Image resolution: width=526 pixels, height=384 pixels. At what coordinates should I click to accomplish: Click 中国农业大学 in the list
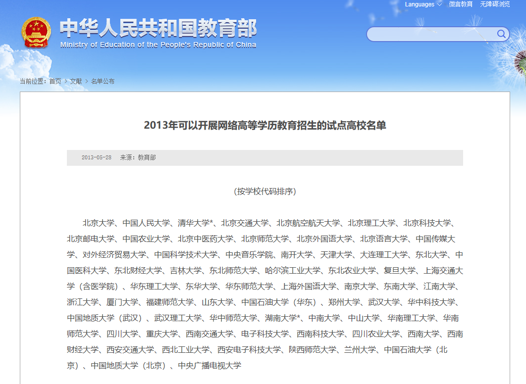[146, 239]
